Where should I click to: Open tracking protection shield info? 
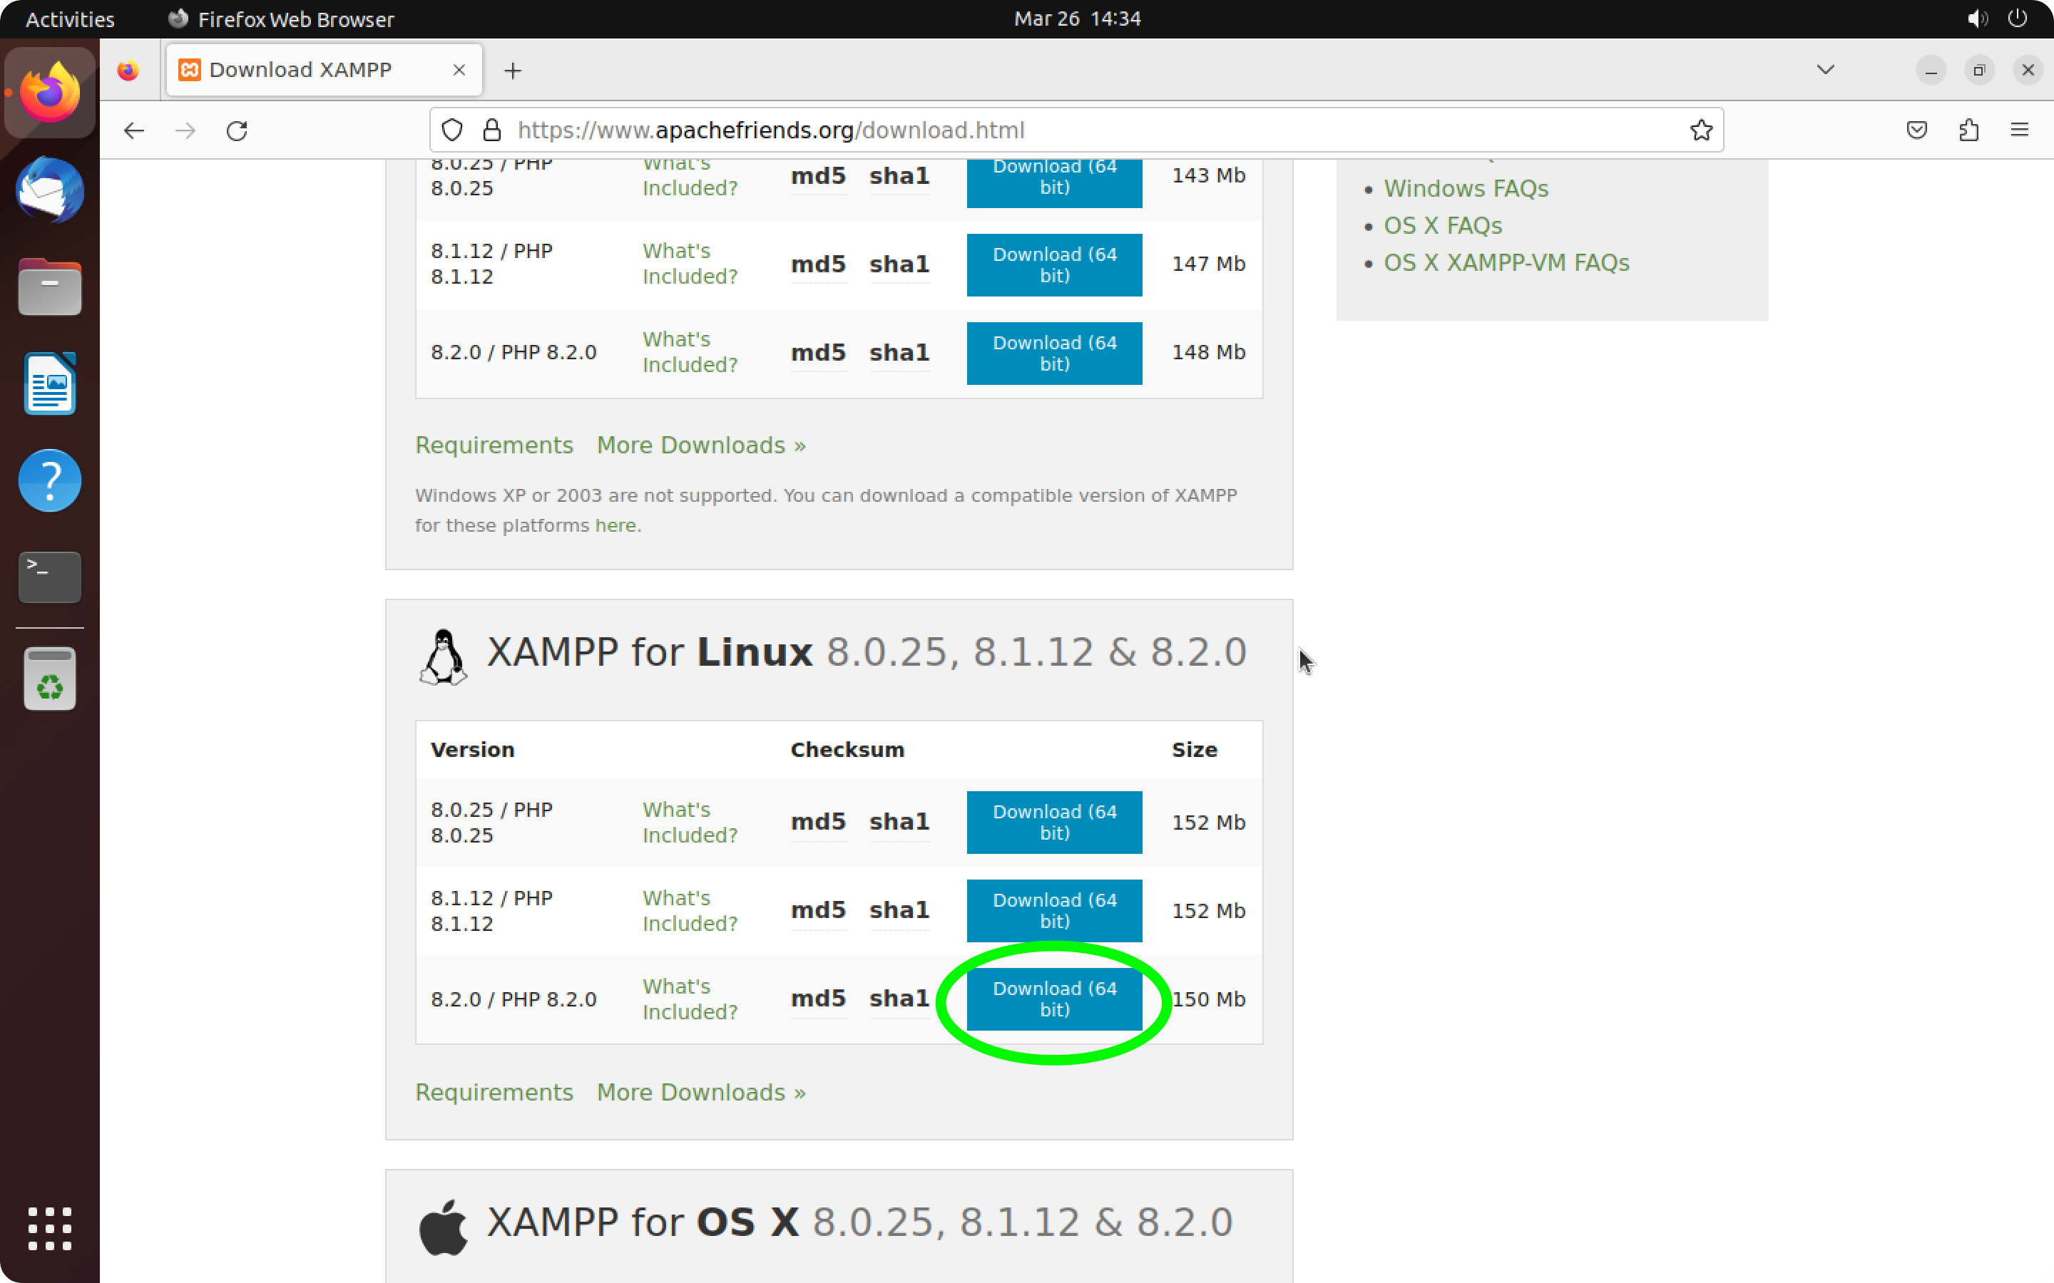[452, 130]
